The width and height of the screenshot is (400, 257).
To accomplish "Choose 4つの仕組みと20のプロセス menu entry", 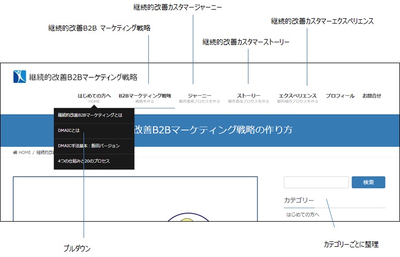I will pos(94,161).
